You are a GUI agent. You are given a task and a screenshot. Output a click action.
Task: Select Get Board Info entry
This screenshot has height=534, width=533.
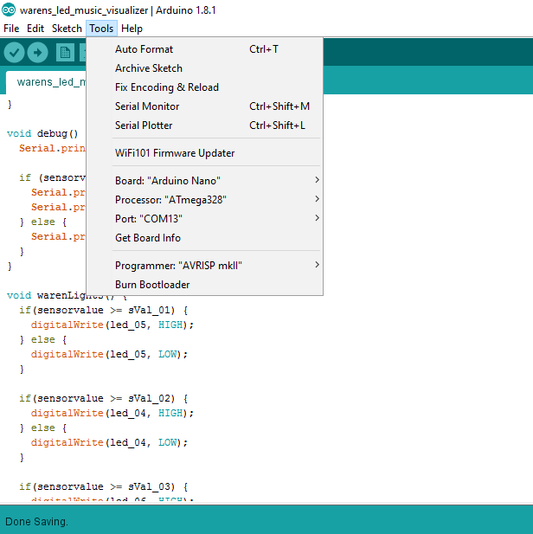[x=204, y=238]
